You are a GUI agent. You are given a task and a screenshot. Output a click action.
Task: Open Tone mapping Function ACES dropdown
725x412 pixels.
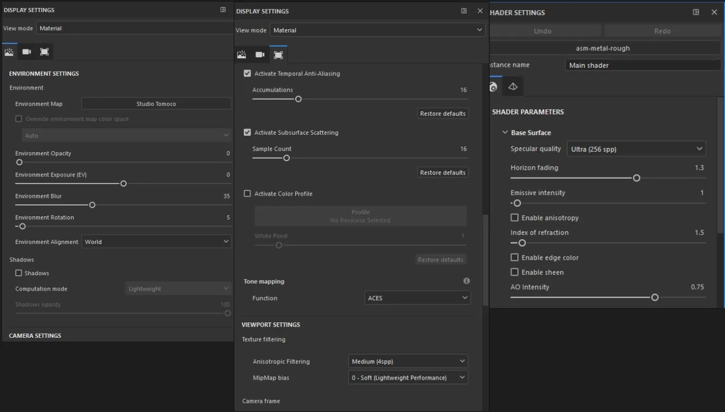pyautogui.click(x=417, y=298)
